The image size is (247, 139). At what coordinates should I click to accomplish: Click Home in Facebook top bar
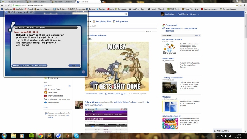point(193,14)
